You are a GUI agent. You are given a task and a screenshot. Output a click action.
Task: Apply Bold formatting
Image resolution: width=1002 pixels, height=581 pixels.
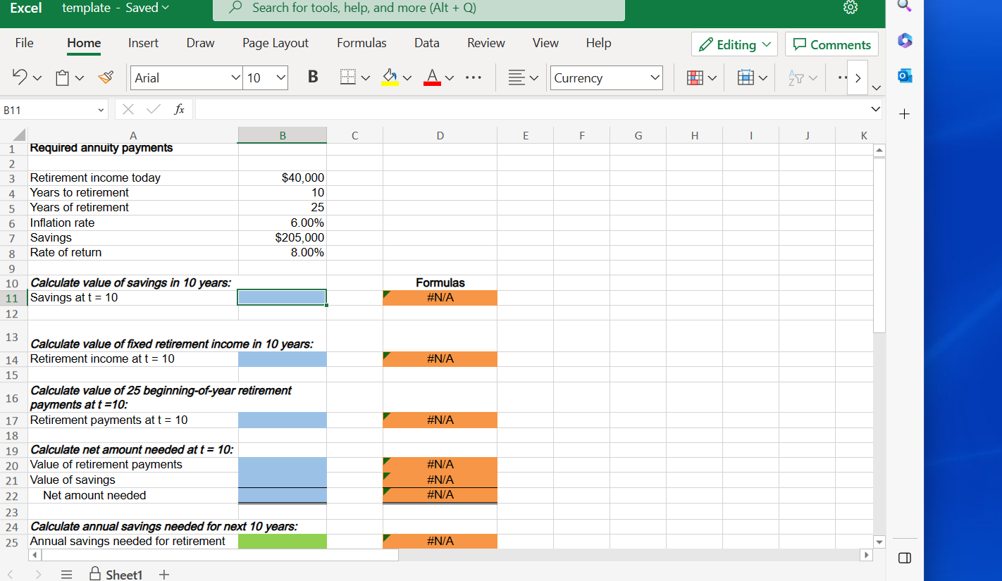pyautogui.click(x=313, y=77)
